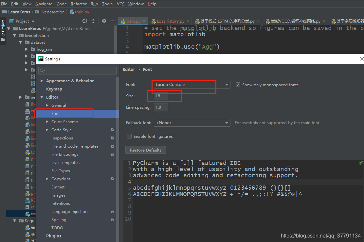Click the green checkmark in font preview
Image resolution: width=364 pixels, height=242 pixels.
361,163
